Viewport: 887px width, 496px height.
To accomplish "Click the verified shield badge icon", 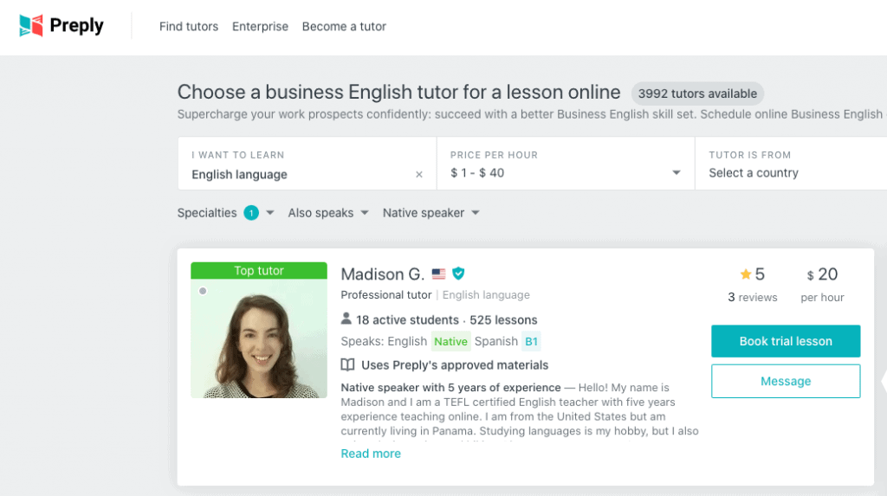I will point(458,274).
